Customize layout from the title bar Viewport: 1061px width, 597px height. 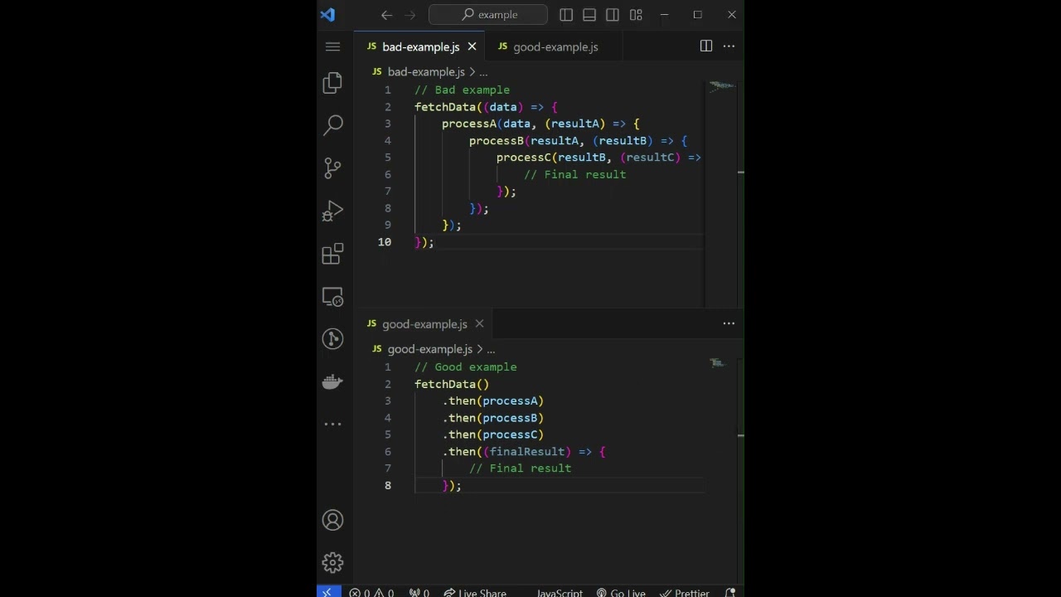click(636, 14)
